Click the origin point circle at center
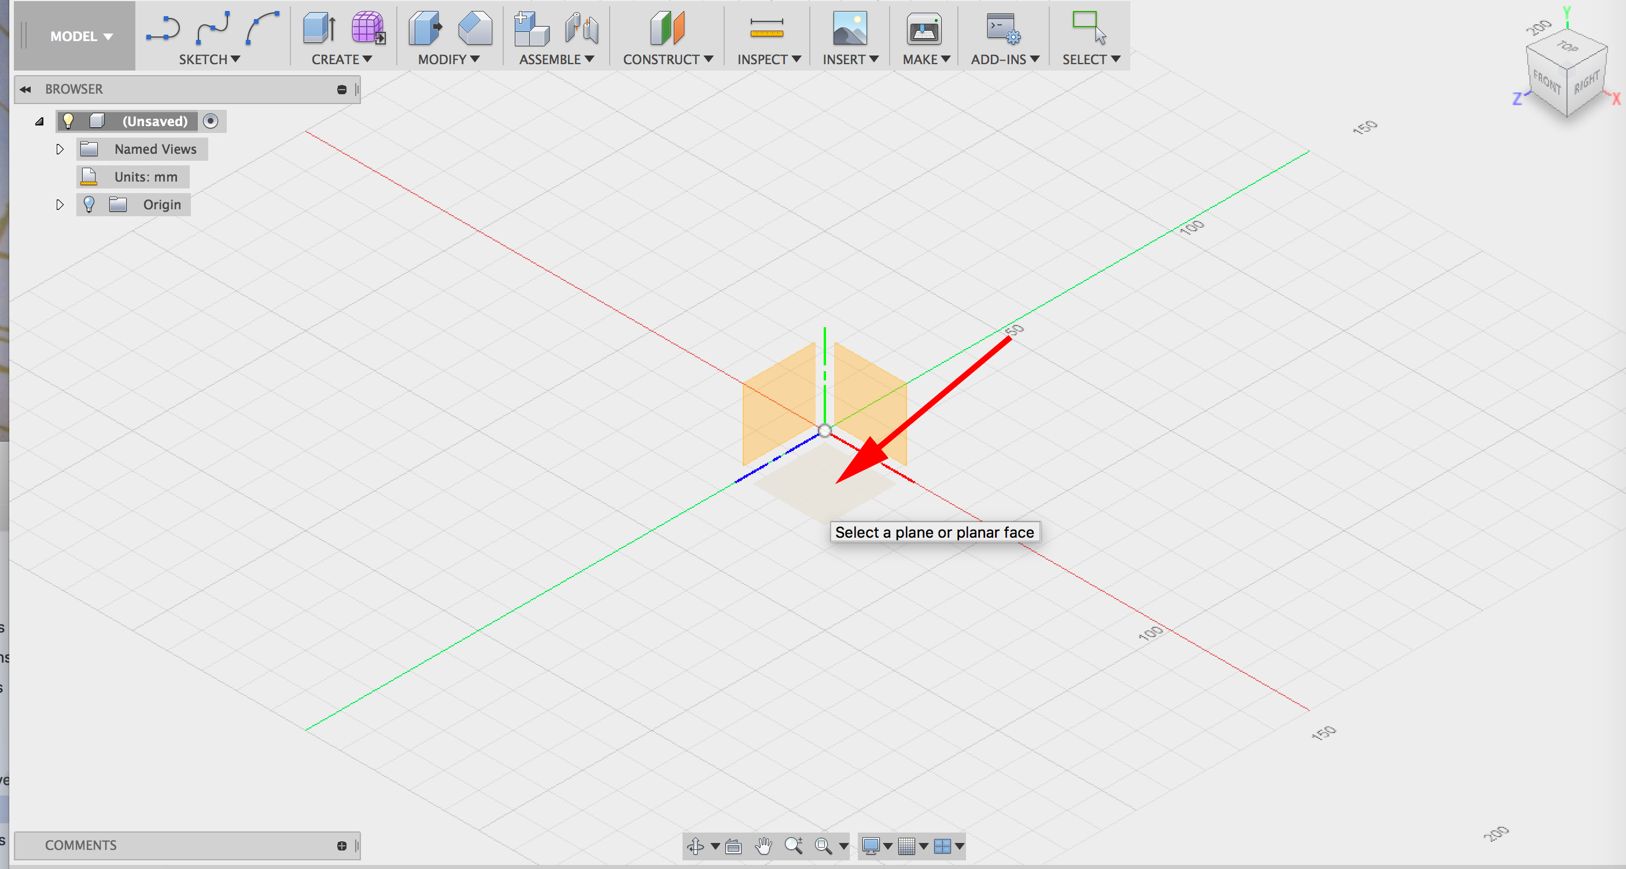The height and width of the screenshot is (869, 1626). click(x=824, y=431)
